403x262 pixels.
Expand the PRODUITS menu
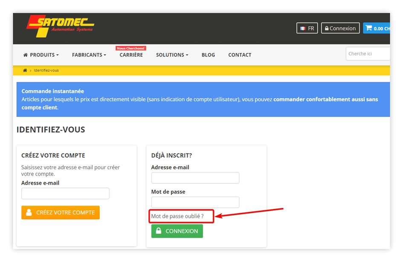click(x=41, y=55)
